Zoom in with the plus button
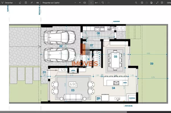 (x=80, y=3)
